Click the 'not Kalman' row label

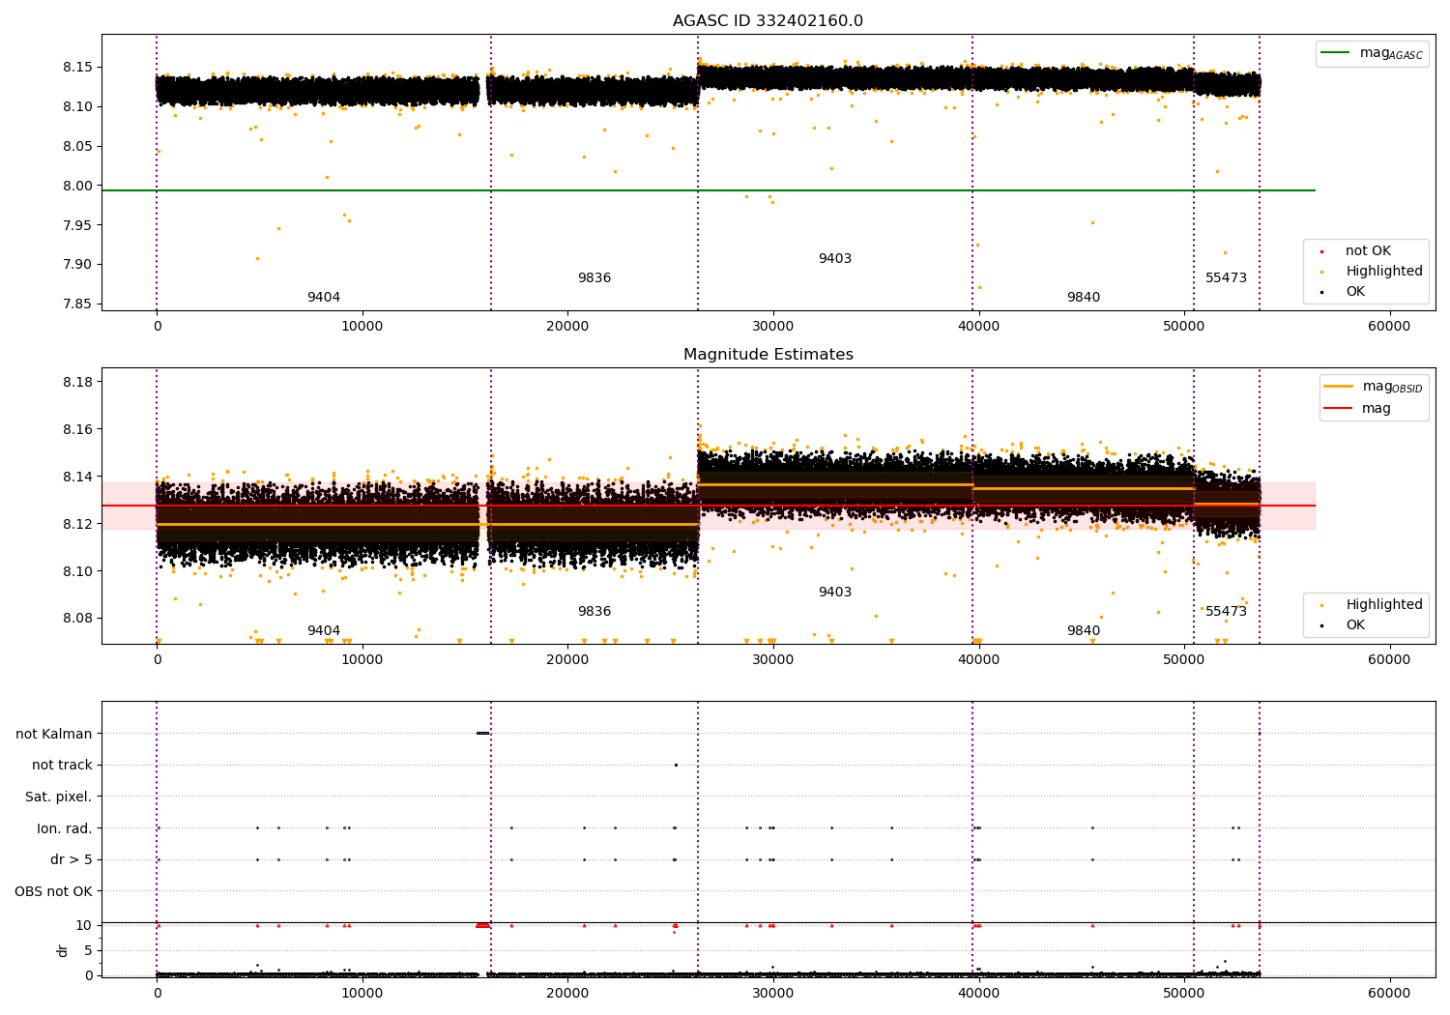[x=53, y=734]
